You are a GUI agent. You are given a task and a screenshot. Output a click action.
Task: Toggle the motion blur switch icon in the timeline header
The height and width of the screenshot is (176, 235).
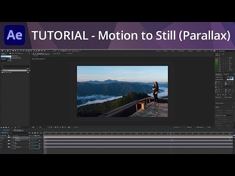[x=37, y=133]
